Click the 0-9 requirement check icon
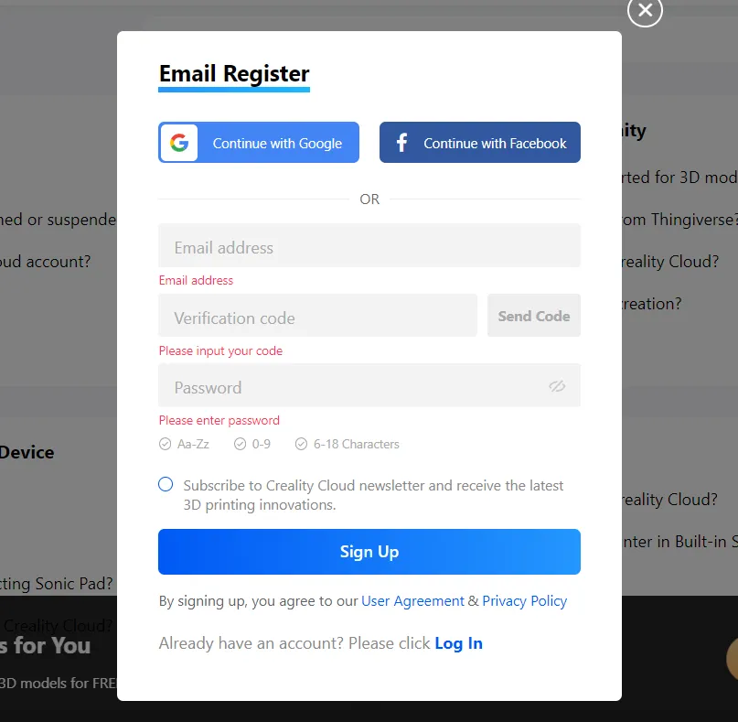 tap(240, 444)
